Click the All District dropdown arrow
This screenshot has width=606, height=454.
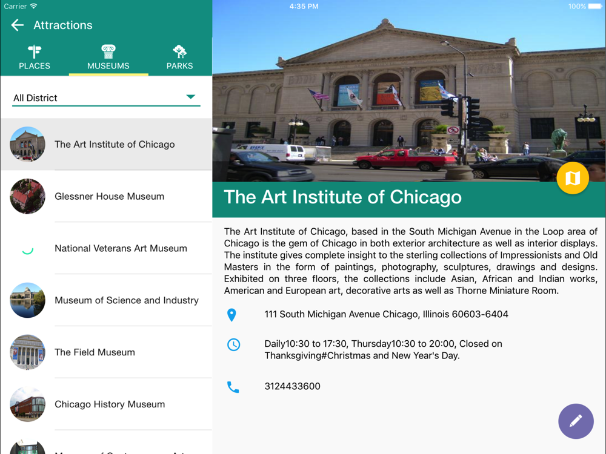[190, 97]
